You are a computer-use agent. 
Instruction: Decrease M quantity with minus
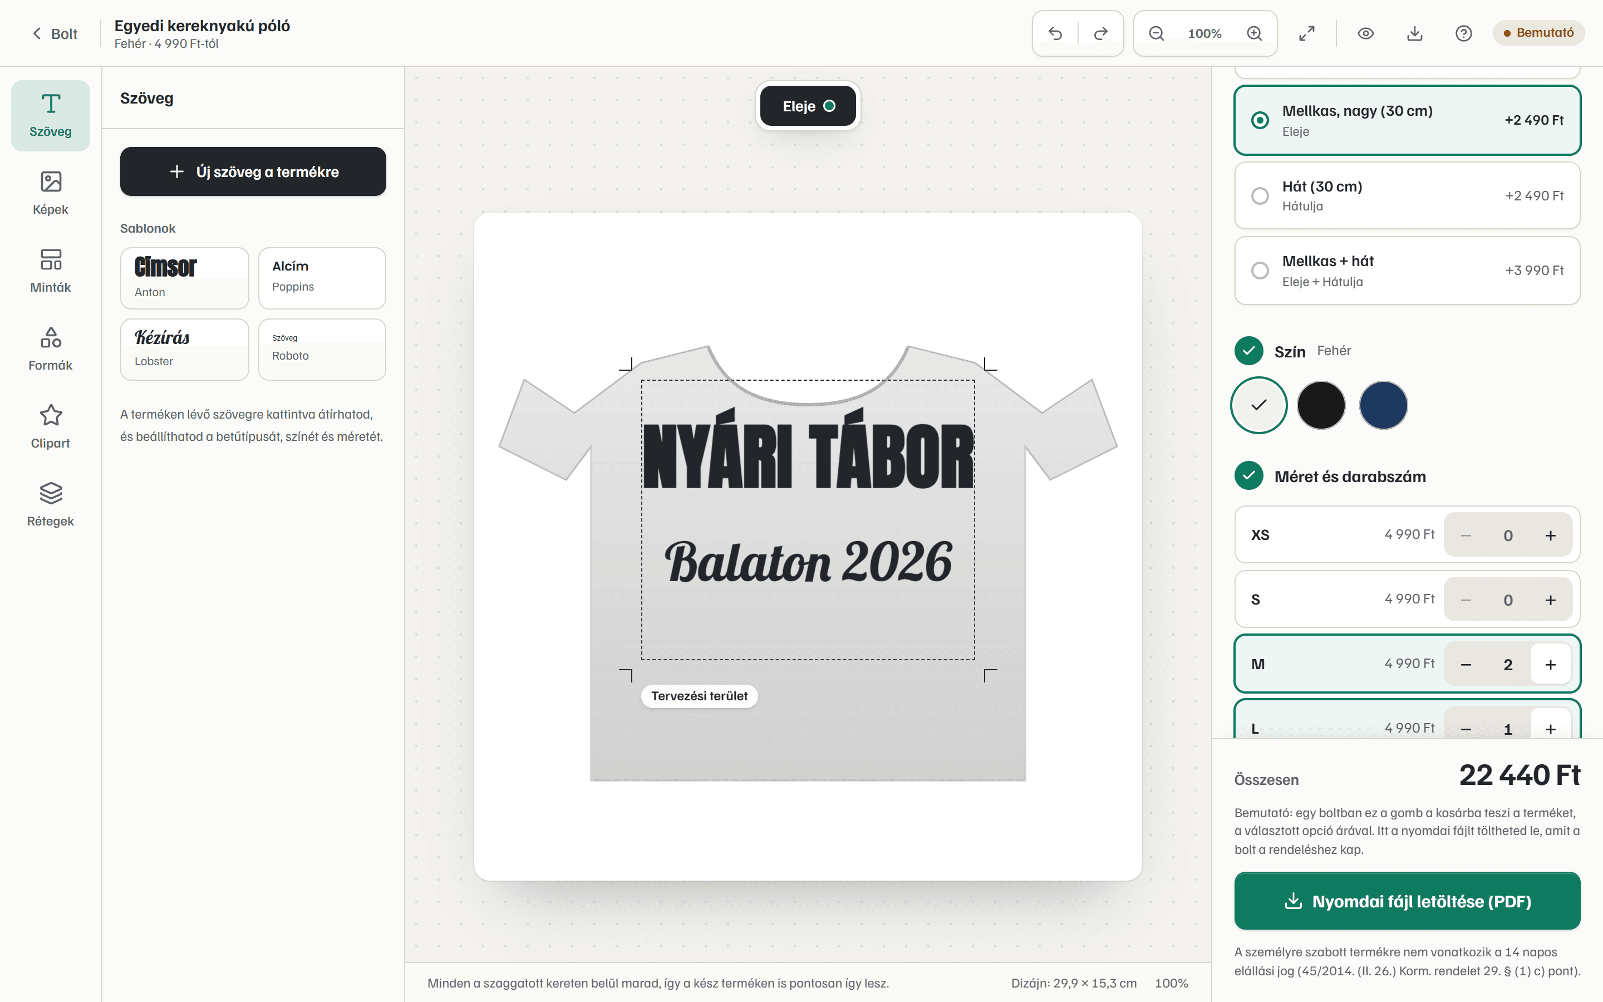(1466, 665)
